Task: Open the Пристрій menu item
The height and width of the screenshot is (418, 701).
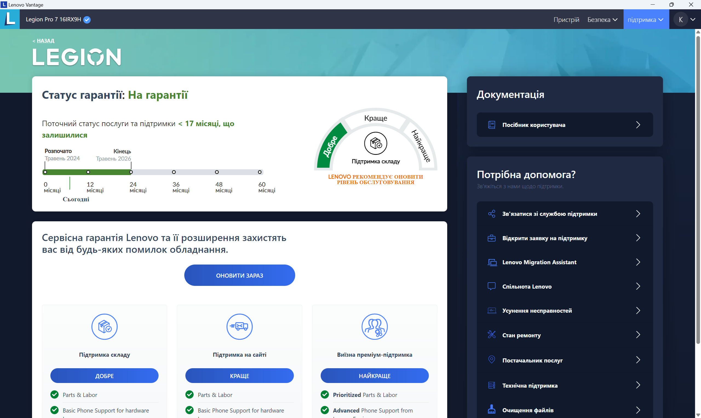Action: point(566,20)
